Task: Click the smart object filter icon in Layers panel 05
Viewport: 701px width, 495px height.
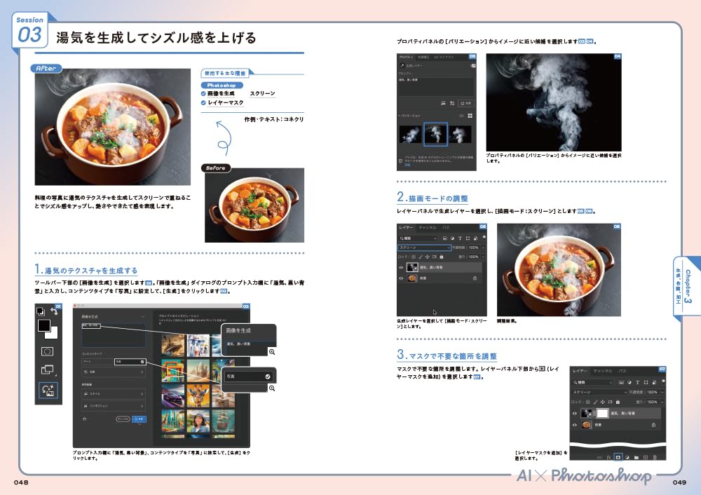Action: tap(475, 238)
